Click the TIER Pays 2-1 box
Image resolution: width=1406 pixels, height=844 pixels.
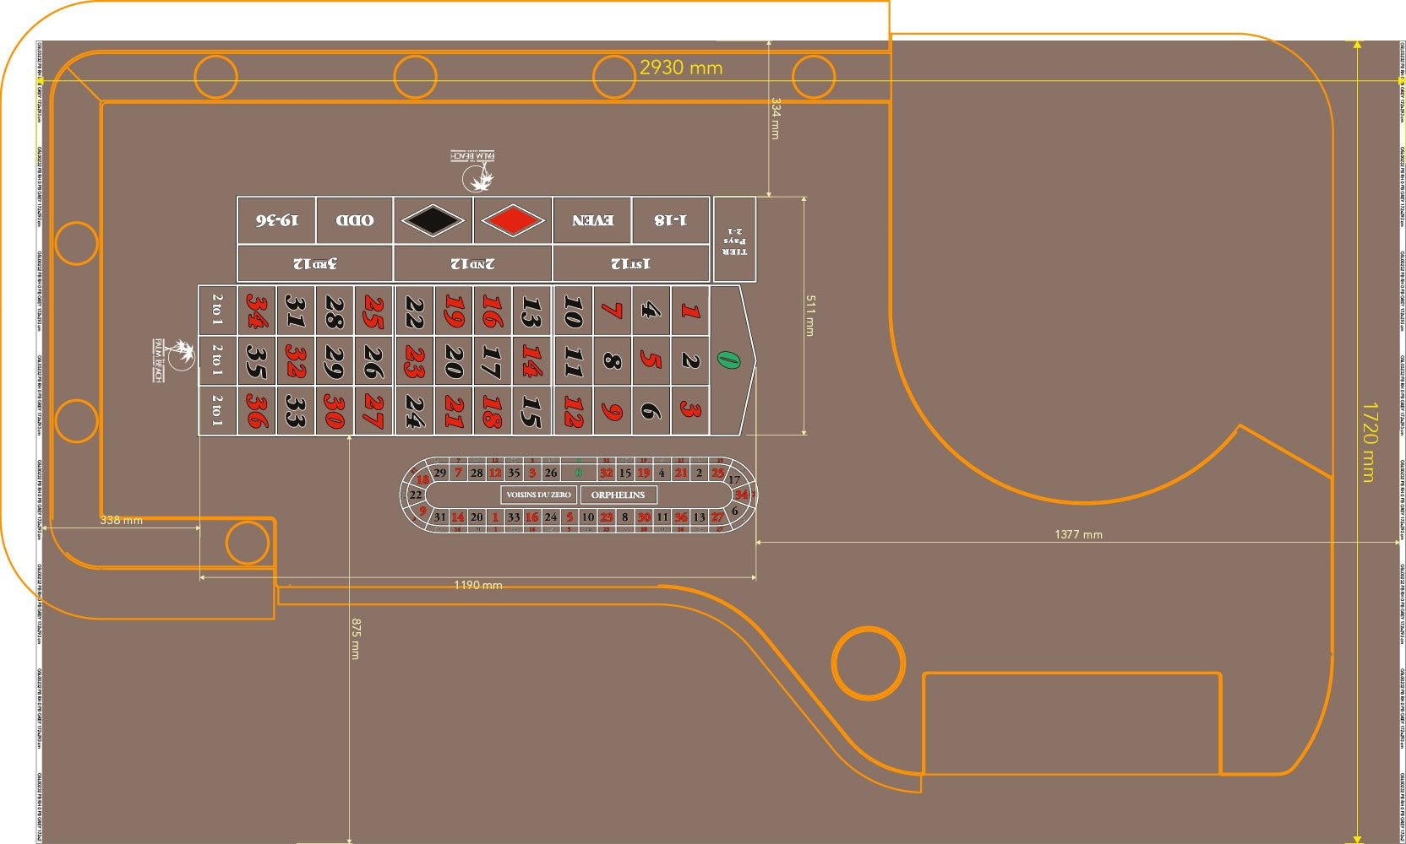(734, 240)
